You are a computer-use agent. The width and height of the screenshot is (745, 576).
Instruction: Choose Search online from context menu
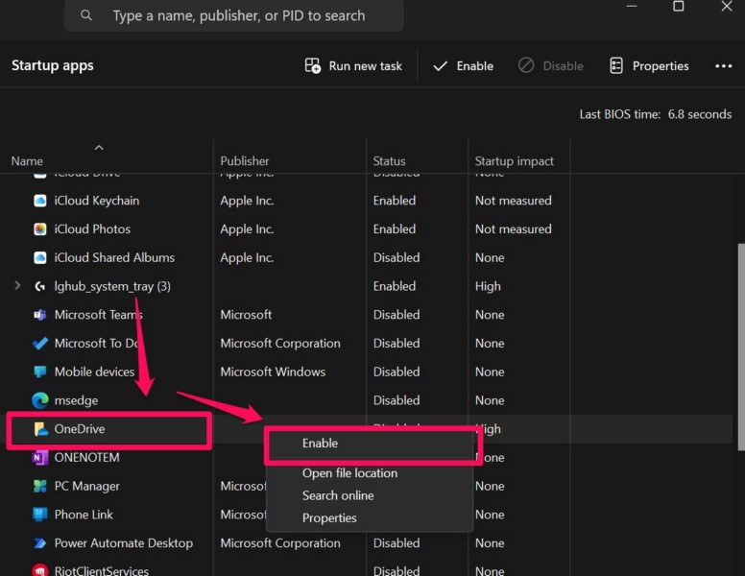pos(338,495)
